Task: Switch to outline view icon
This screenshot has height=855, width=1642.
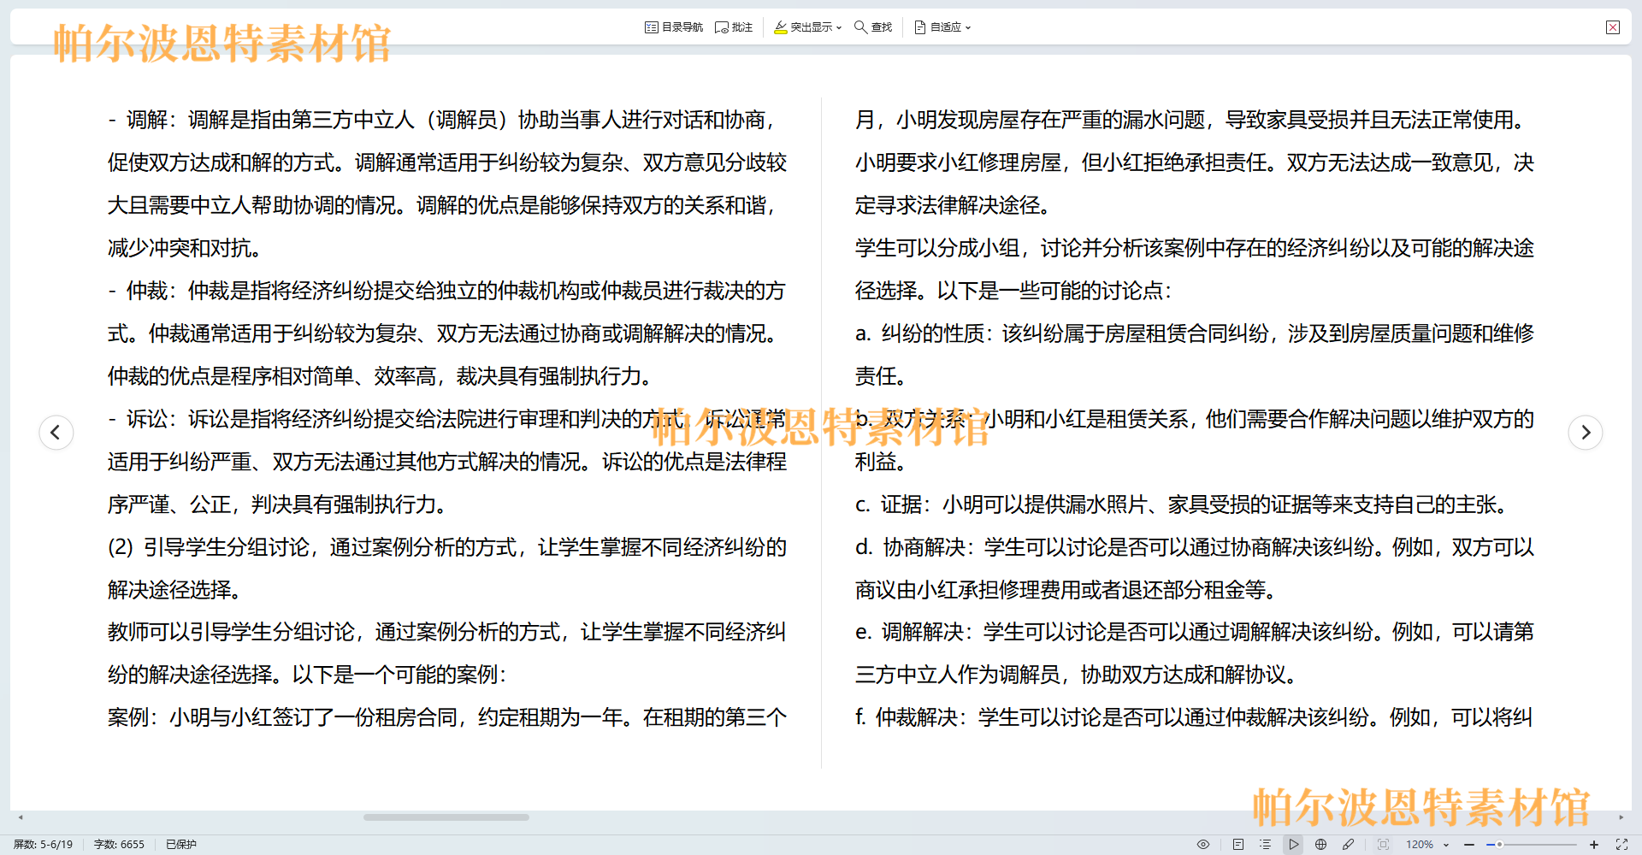Action: [x=1266, y=844]
